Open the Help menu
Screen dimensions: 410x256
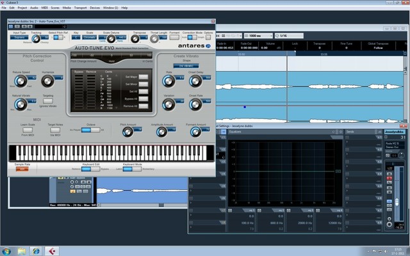124,8
